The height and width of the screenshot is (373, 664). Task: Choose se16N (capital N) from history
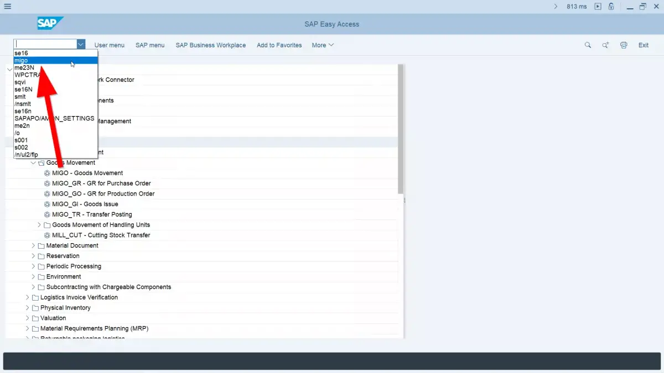[x=55, y=90]
